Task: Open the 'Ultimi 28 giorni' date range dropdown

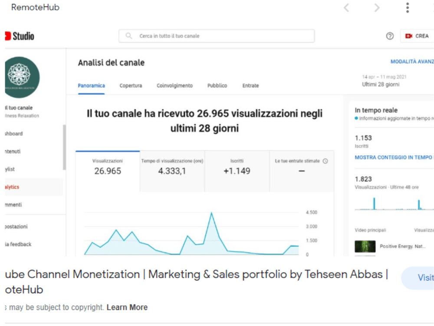Action: click(x=384, y=81)
